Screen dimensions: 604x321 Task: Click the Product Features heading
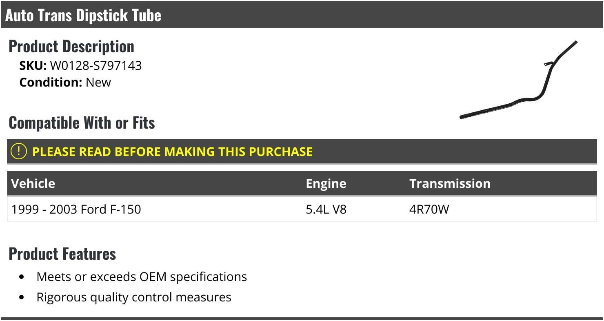point(62,254)
